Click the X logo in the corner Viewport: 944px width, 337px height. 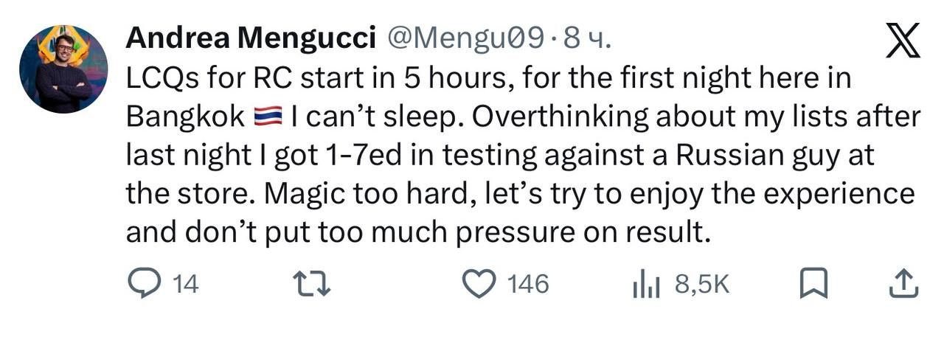904,41
